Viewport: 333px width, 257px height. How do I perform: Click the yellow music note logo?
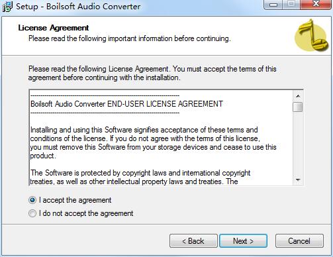(312, 35)
